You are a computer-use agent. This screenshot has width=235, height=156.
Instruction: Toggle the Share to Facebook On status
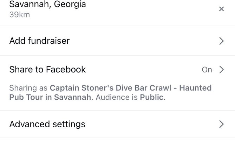[x=207, y=70]
